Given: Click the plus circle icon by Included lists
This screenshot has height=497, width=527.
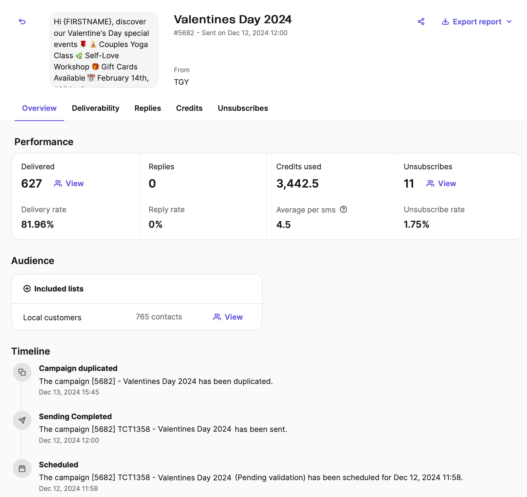Looking at the screenshot, I should pos(27,289).
